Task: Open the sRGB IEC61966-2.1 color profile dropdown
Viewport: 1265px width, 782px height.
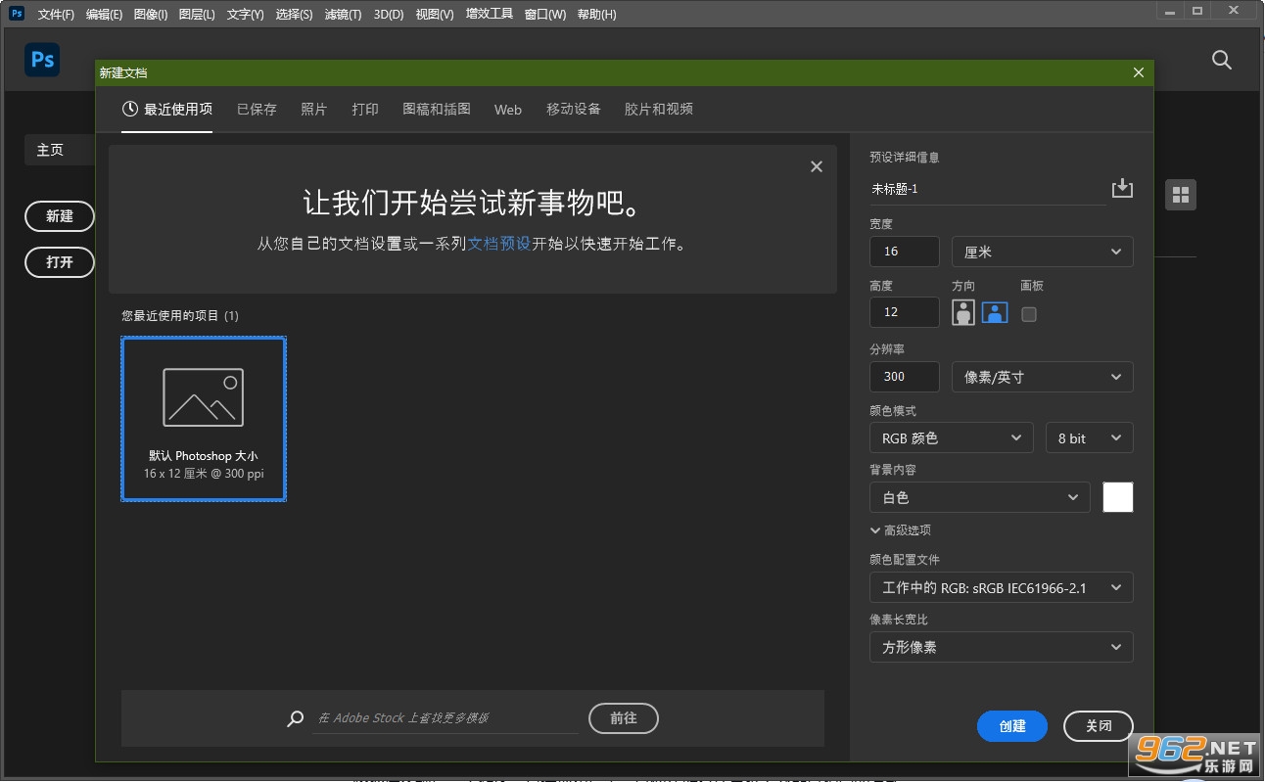Action: [x=1002, y=587]
